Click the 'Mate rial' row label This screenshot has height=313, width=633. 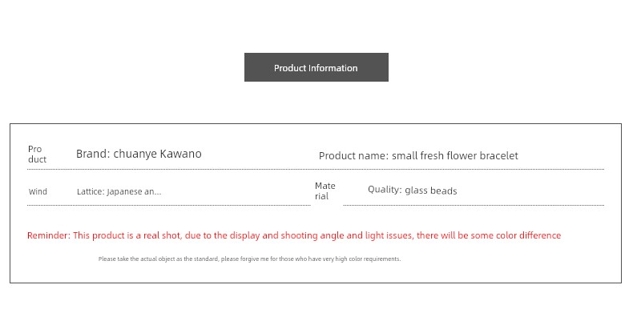(x=325, y=191)
